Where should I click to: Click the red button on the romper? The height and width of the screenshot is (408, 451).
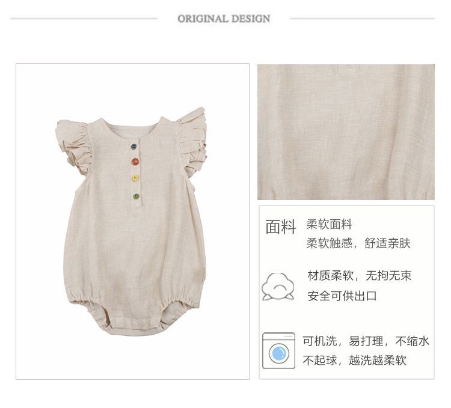click(x=135, y=162)
